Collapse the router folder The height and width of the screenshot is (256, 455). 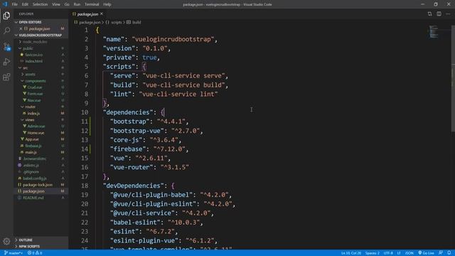click(x=41, y=107)
